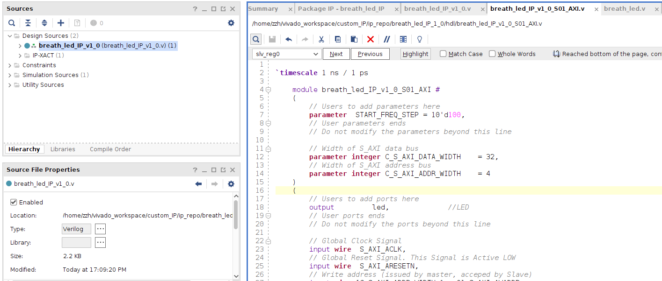Delete selection using the red X icon

(371, 39)
